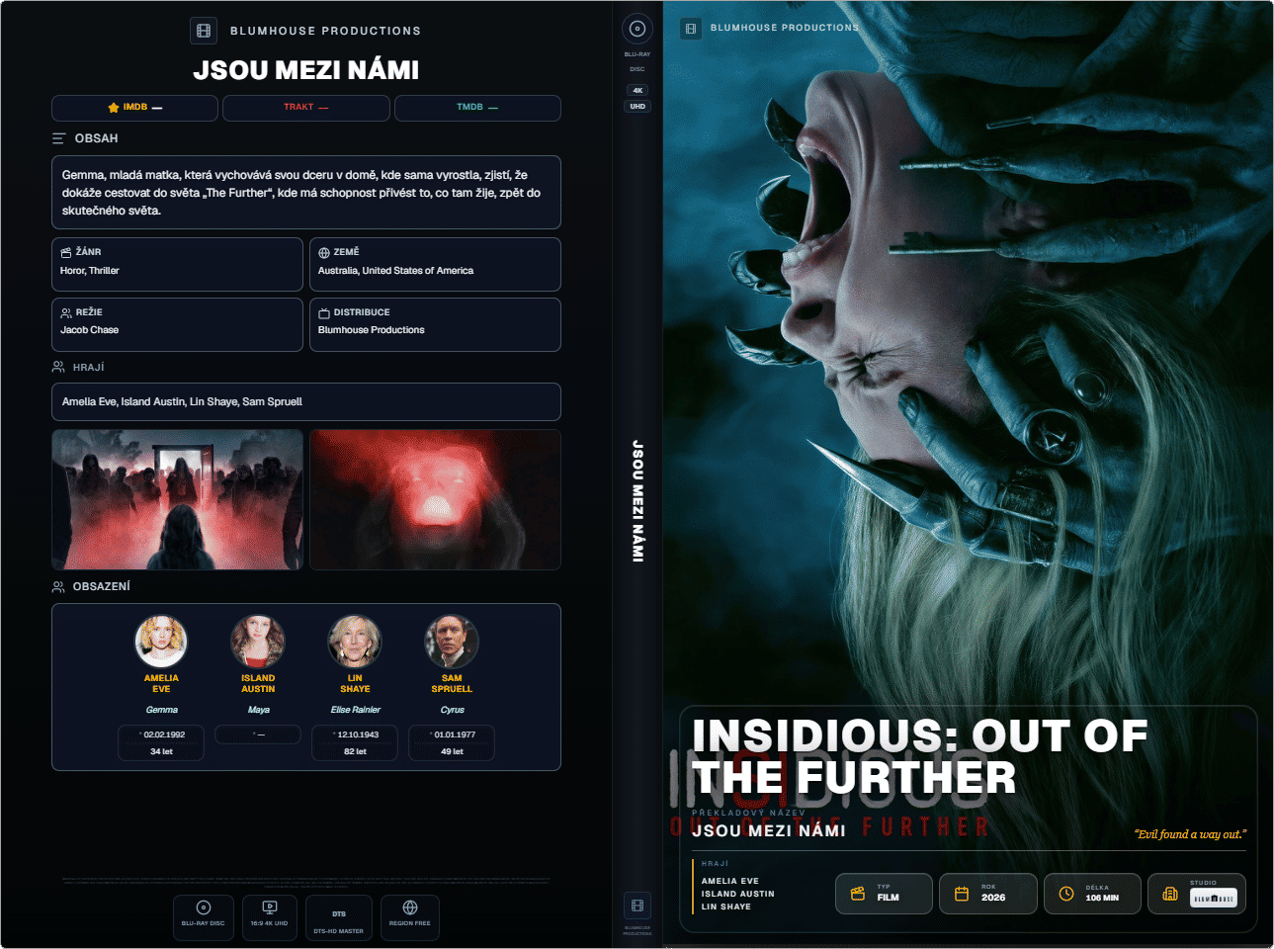Select the Blu-ray Disc badge at bottom
The width and height of the screenshot is (1274, 949).
coord(204,918)
